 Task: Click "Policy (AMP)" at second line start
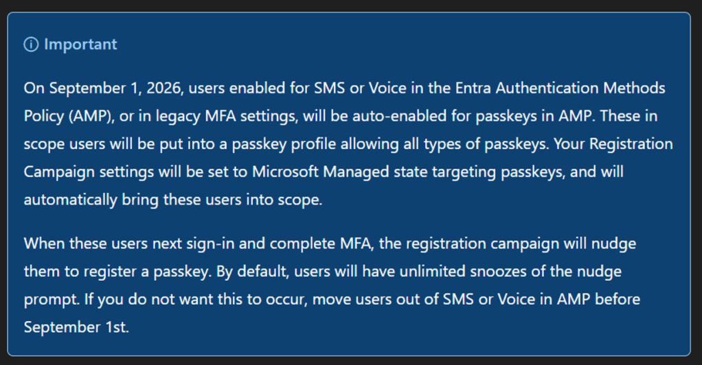click(68, 117)
